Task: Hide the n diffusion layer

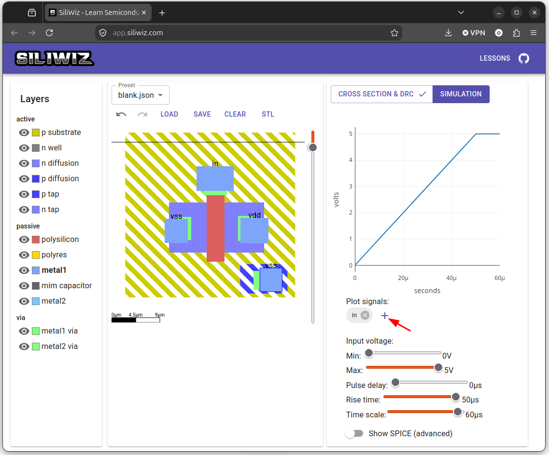Action: (24, 163)
